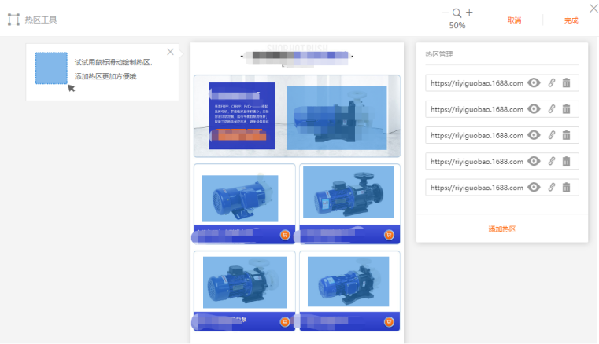Click the link icon on the fourth hotspot
This screenshot has width=599, height=344.
tap(552, 161)
